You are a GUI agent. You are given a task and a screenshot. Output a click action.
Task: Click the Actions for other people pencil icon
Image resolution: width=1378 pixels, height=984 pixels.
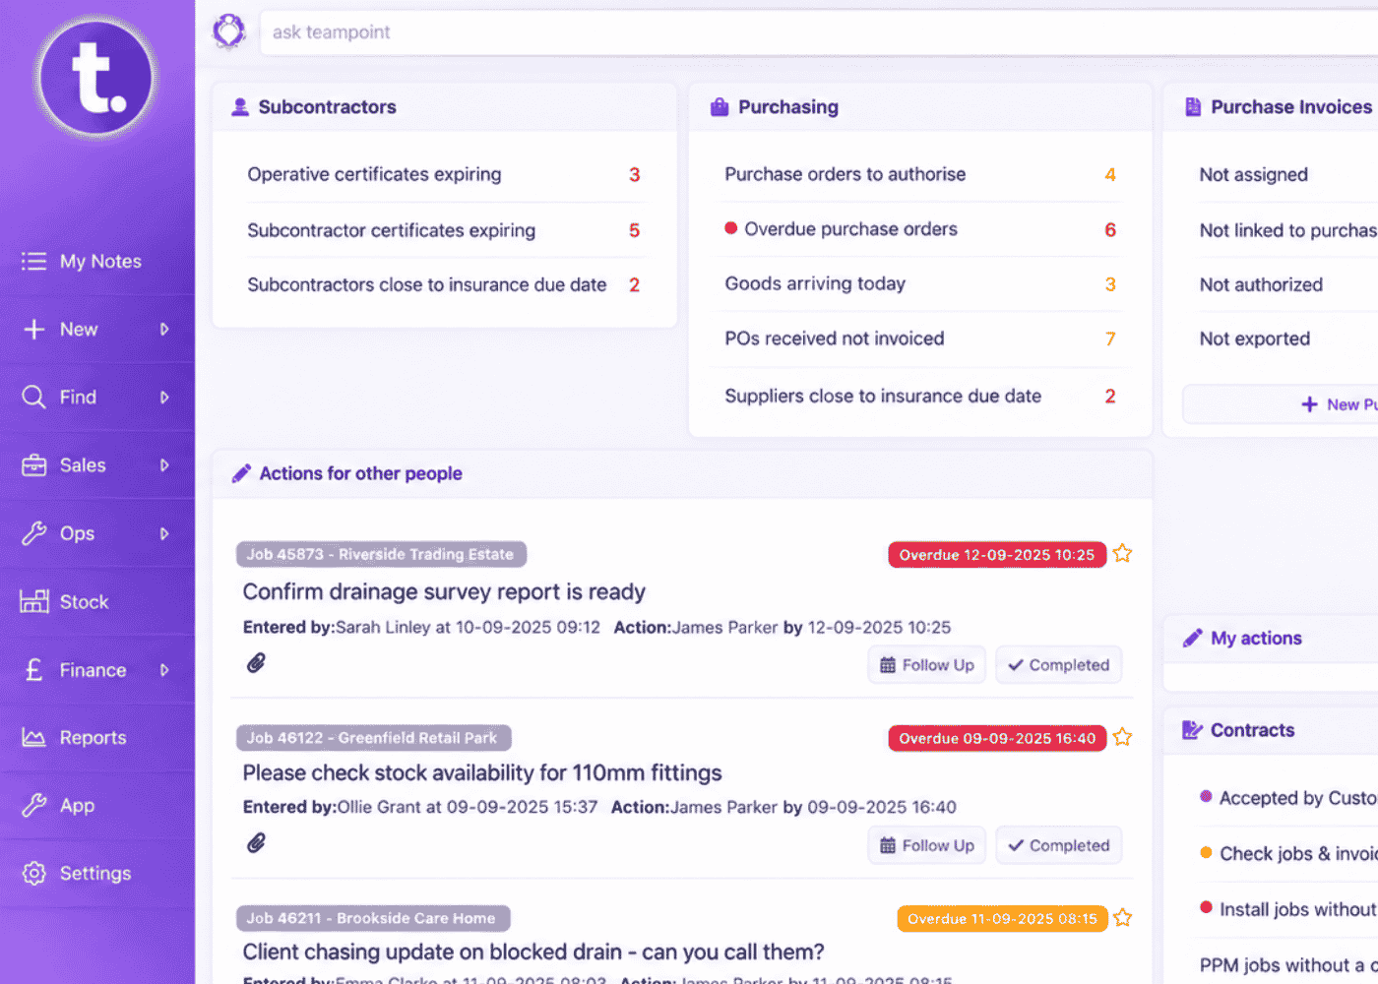(241, 473)
